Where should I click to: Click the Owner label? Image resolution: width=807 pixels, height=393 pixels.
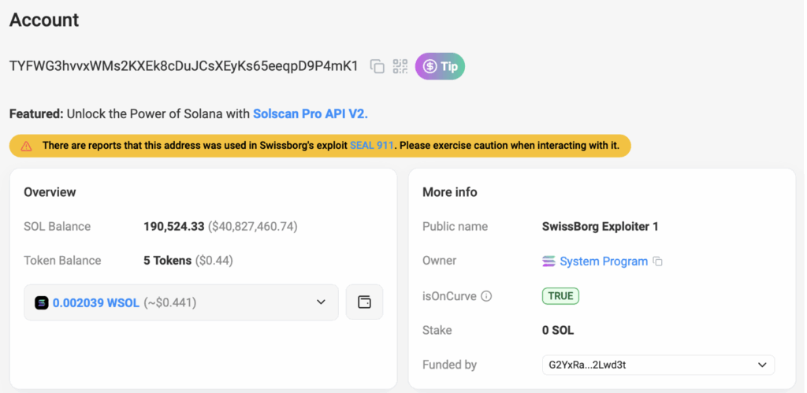[x=440, y=261]
